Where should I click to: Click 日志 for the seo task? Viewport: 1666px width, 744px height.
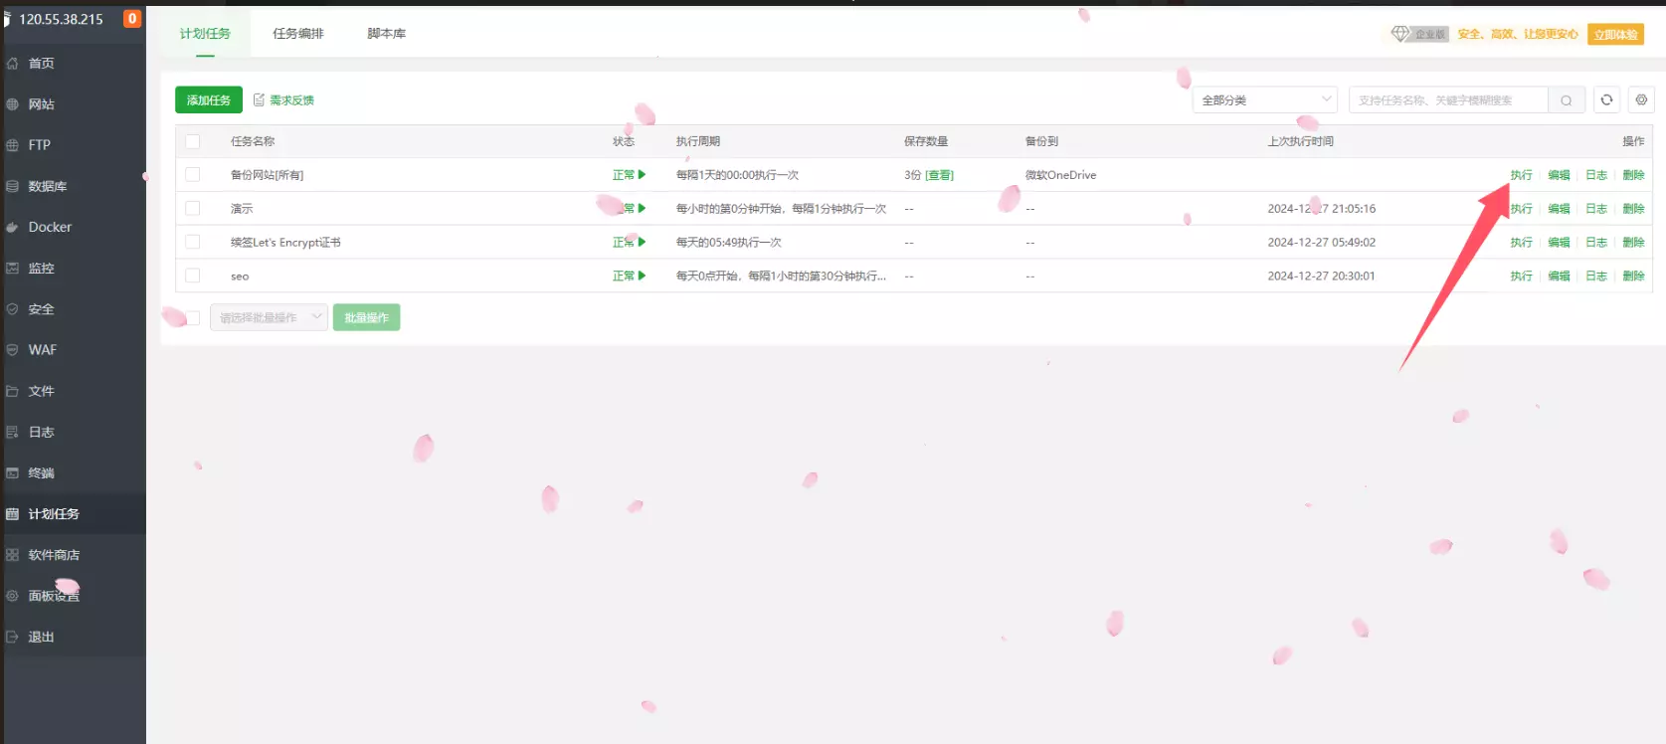coord(1596,277)
